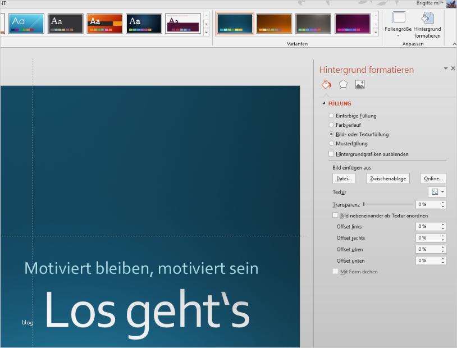
Task: Click the Textur picture icon
Action: coord(433,191)
